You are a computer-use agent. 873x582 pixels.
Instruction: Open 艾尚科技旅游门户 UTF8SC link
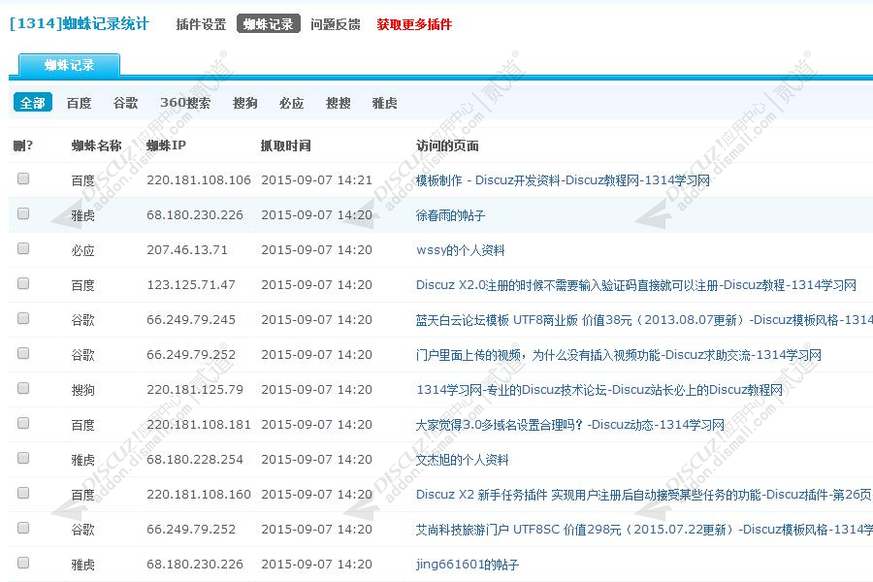[644, 530]
